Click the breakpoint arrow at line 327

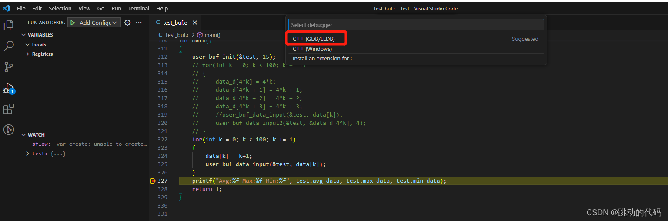(x=153, y=181)
